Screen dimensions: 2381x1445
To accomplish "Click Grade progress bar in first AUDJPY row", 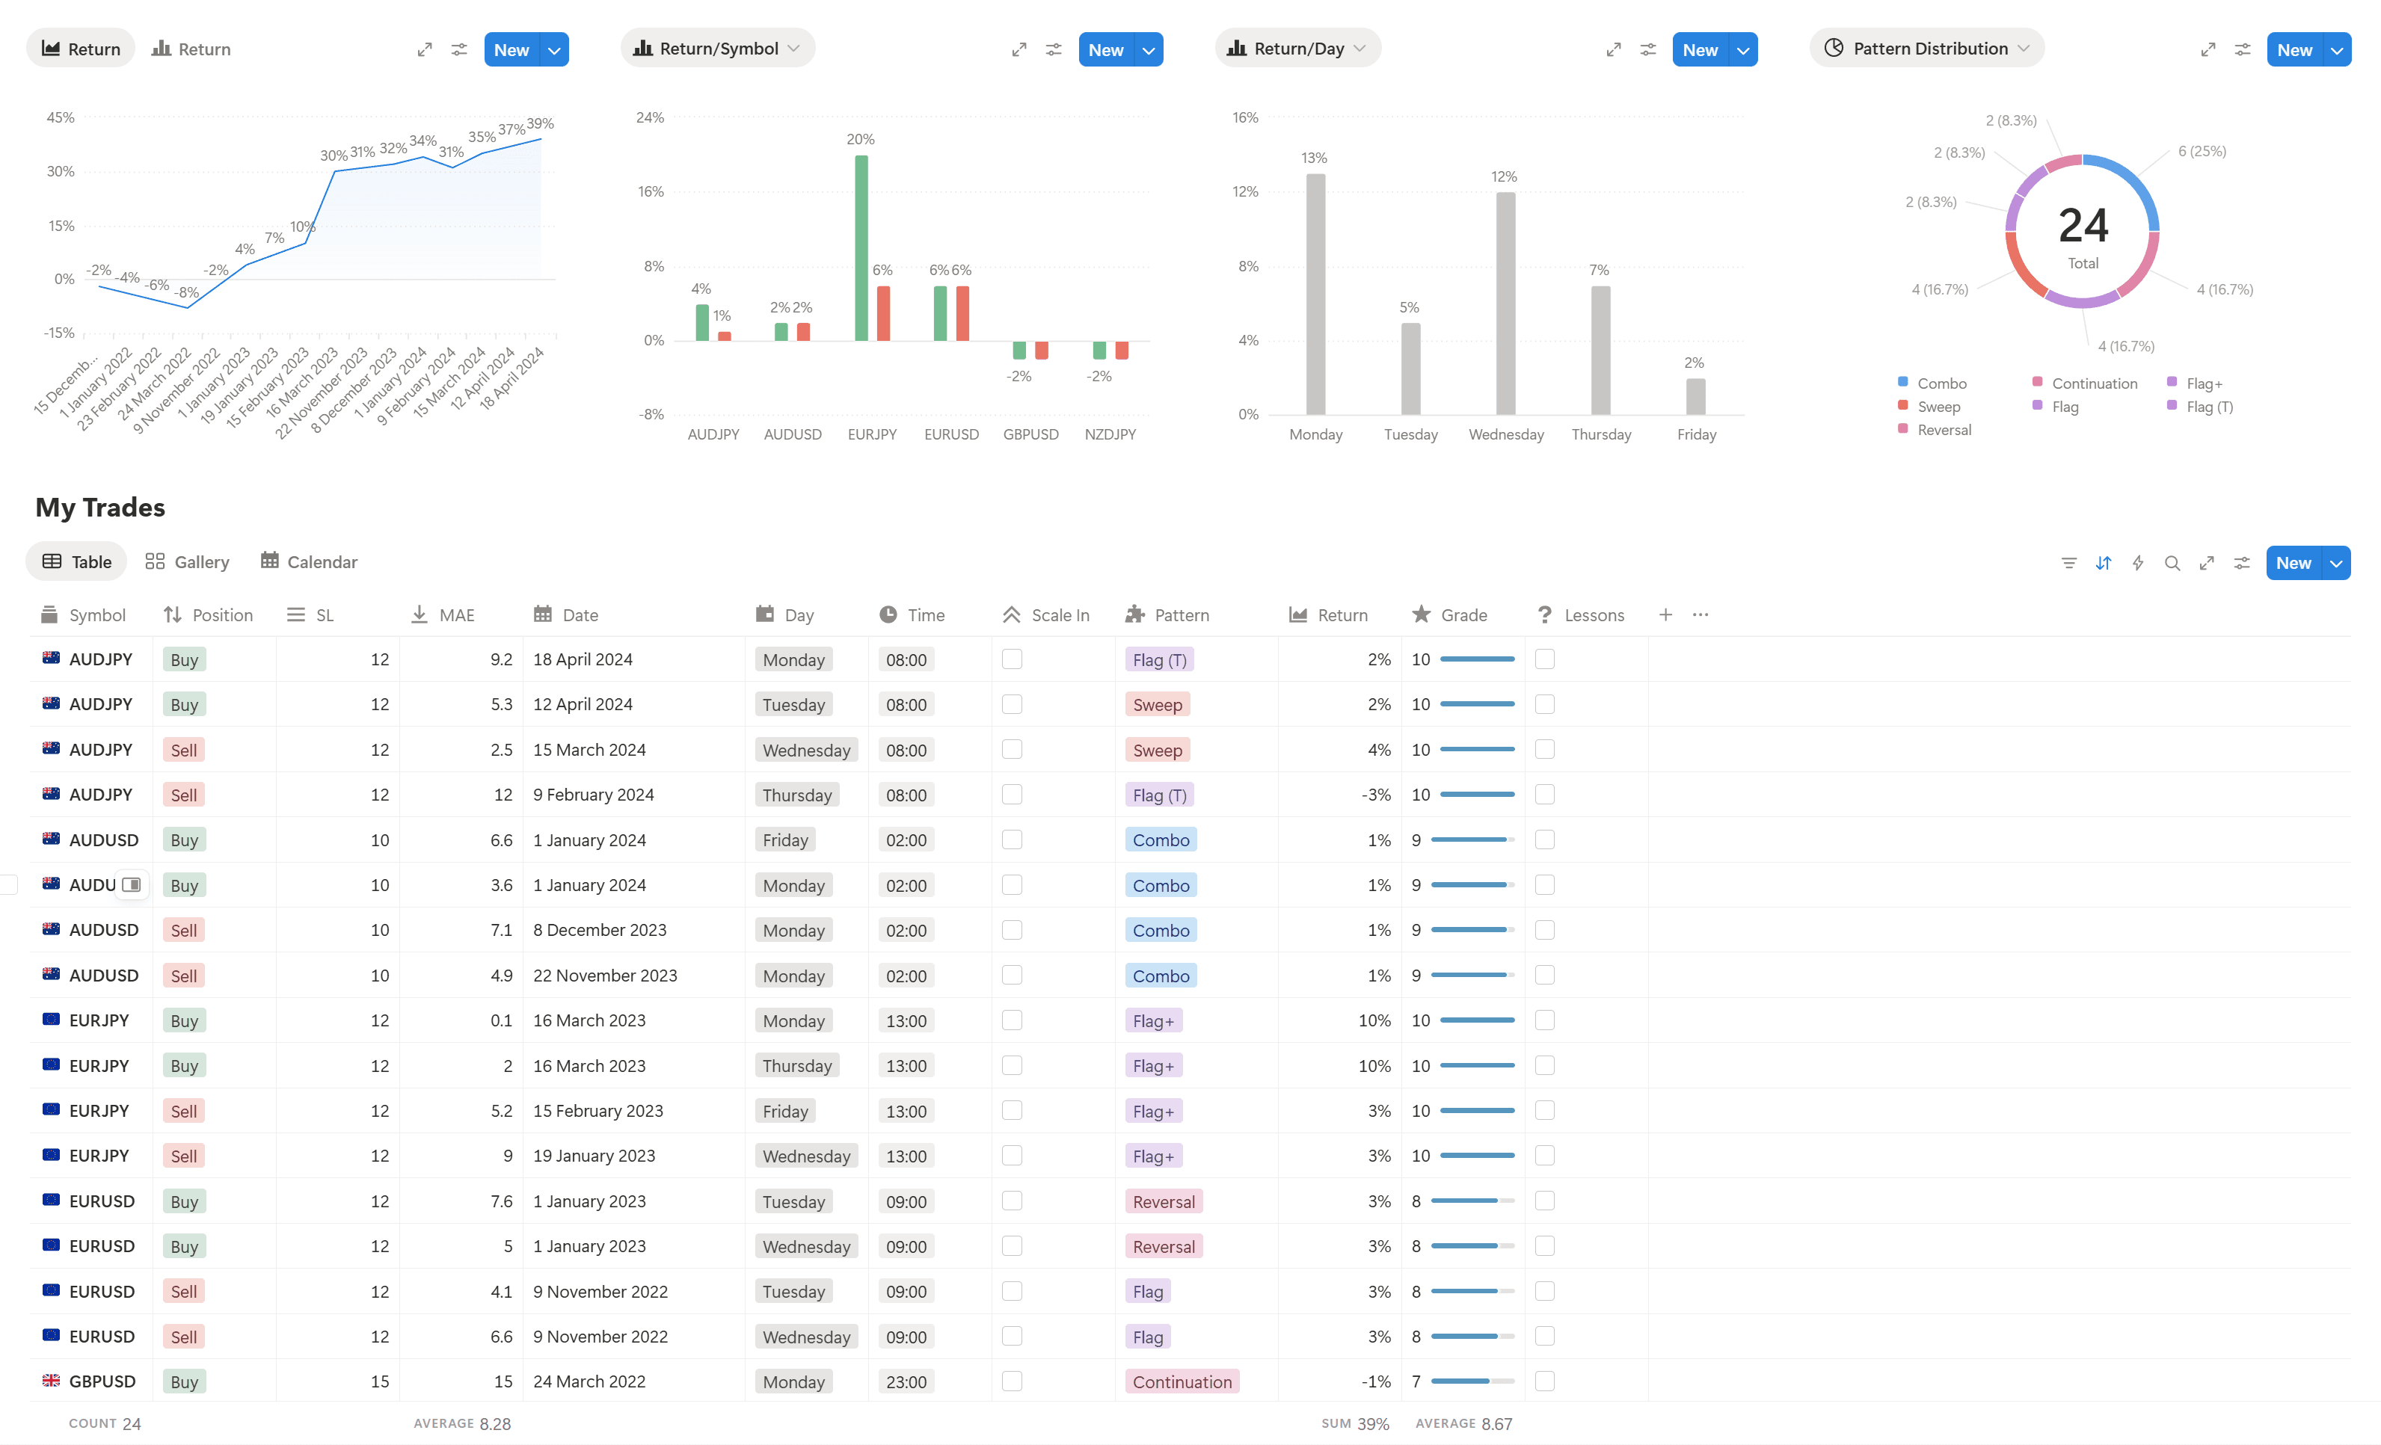I will point(1476,660).
